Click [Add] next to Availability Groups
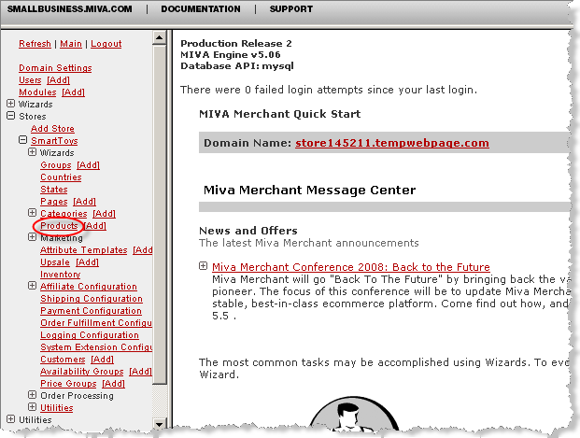Viewport: 580px width, 438px height. tap(140, 372)
